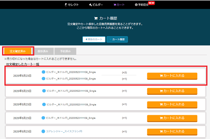Add the コアレンジャー_スイスフラン/円 row to cart
Screen dimensions: 210x139
pos(172,132)
